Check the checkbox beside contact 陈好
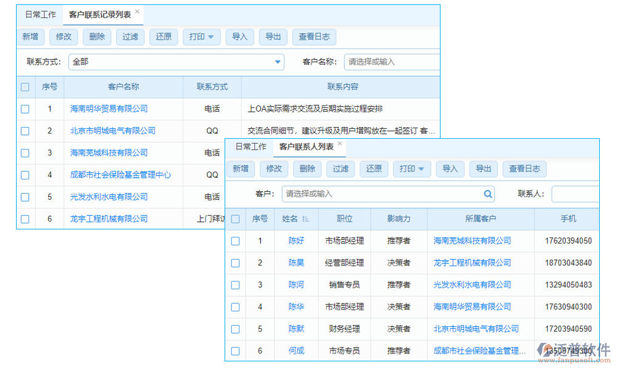The width and height of the screenshot is (617, 370). pyautogui.click(x=235, y=241)
